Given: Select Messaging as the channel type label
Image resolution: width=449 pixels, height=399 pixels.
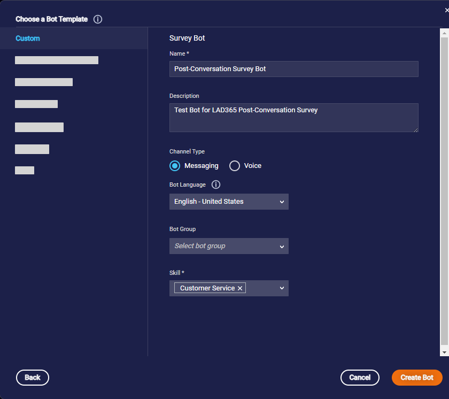Looking at the screenshot, I should coord(200,166).
